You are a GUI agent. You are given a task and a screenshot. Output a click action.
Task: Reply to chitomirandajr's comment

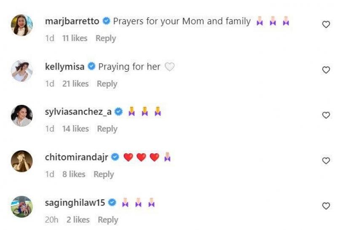pyautogui.click(x=104, y=174)
